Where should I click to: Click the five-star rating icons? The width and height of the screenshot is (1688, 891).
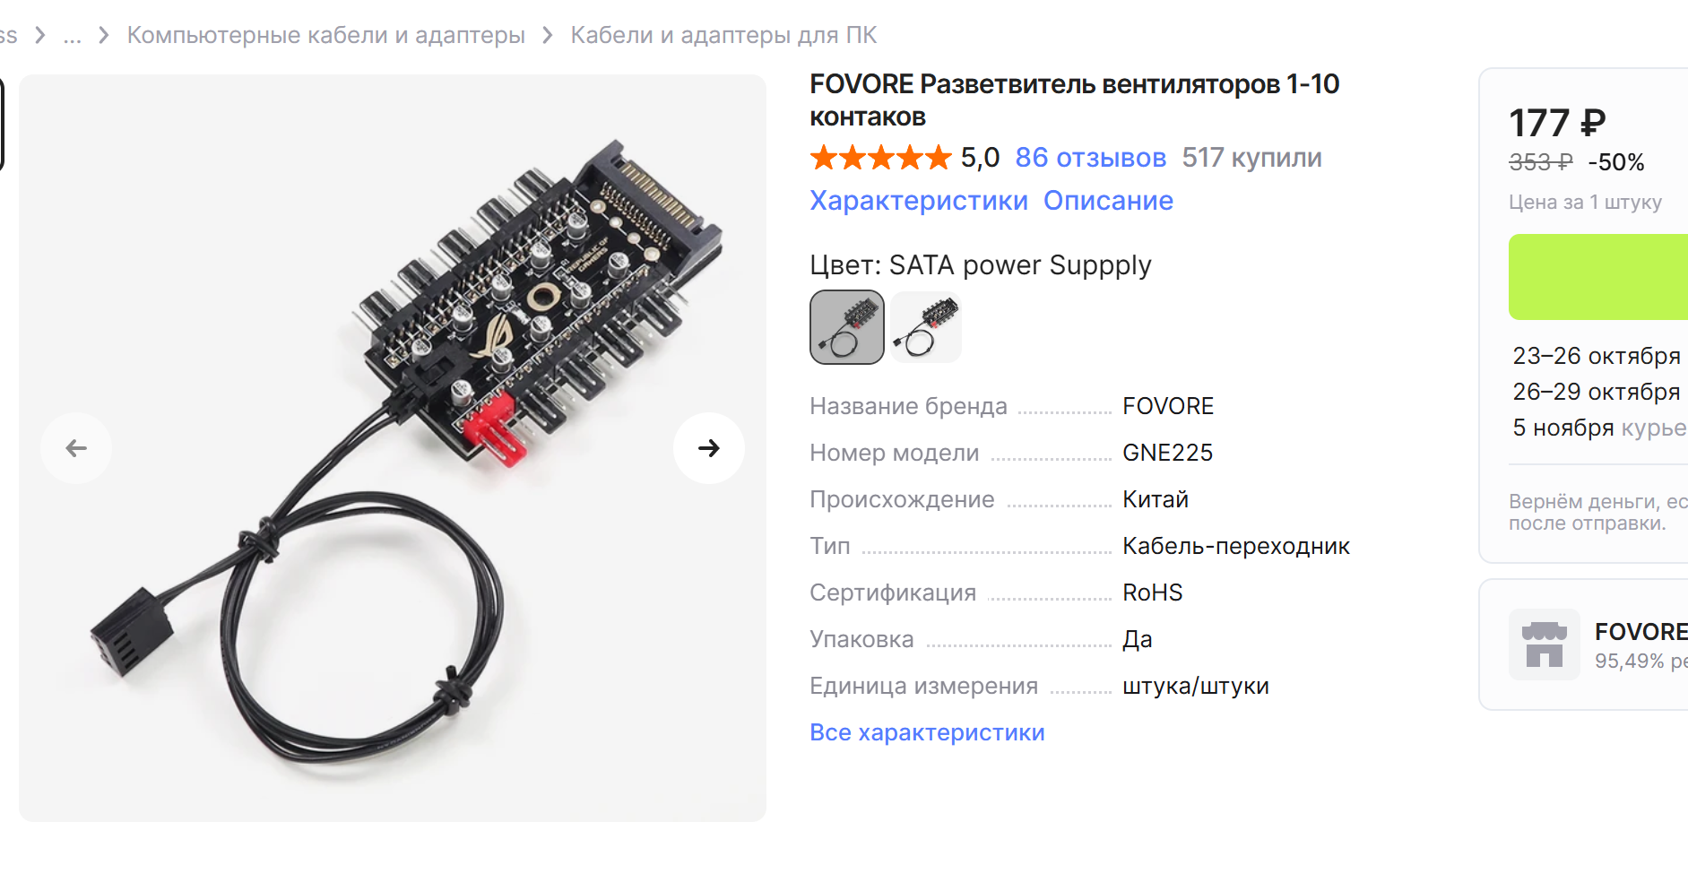pos(880,158)
